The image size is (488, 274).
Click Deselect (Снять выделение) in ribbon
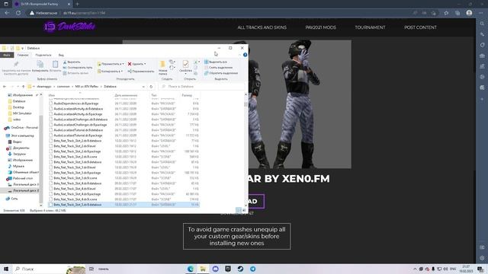click(x=218, y=68)
